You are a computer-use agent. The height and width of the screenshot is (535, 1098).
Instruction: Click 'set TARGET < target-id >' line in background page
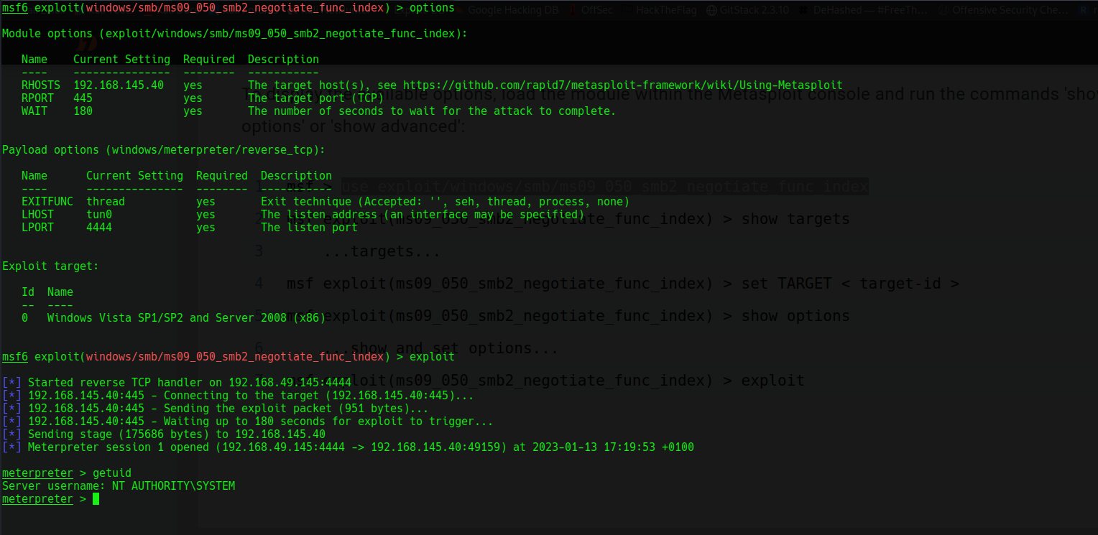622,284
